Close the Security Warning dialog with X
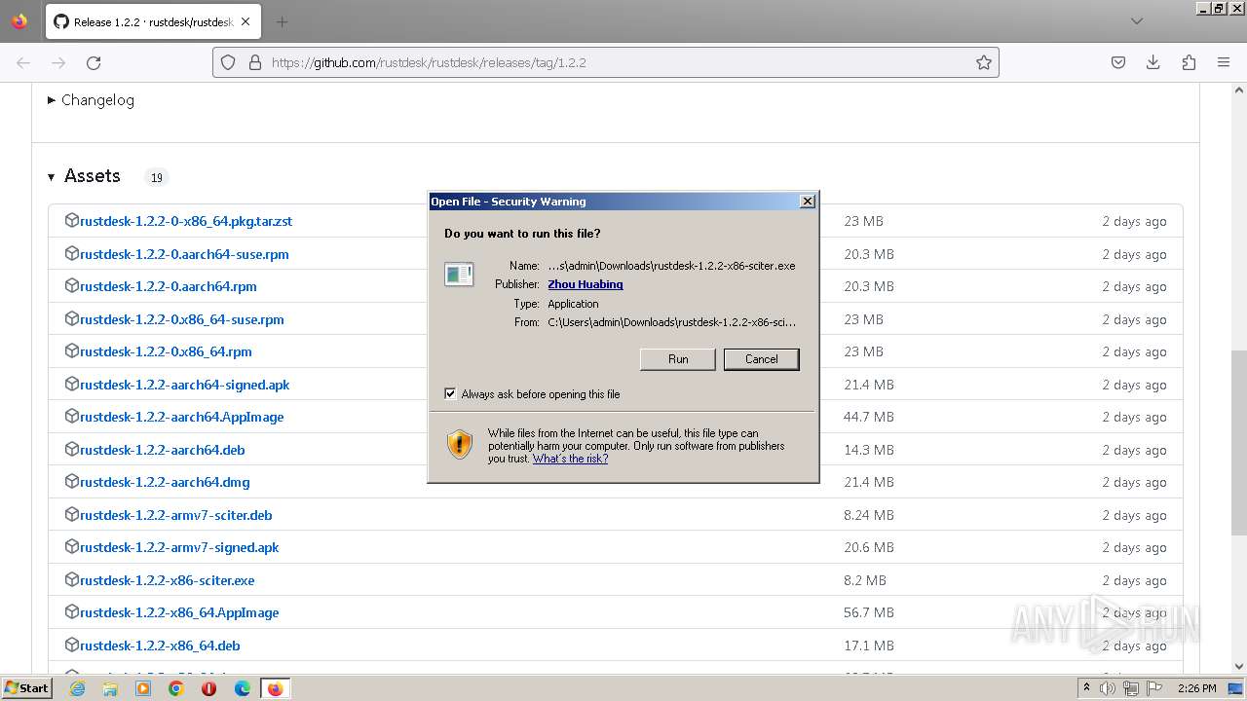The image size is (1247, 701). click(807, 202)
